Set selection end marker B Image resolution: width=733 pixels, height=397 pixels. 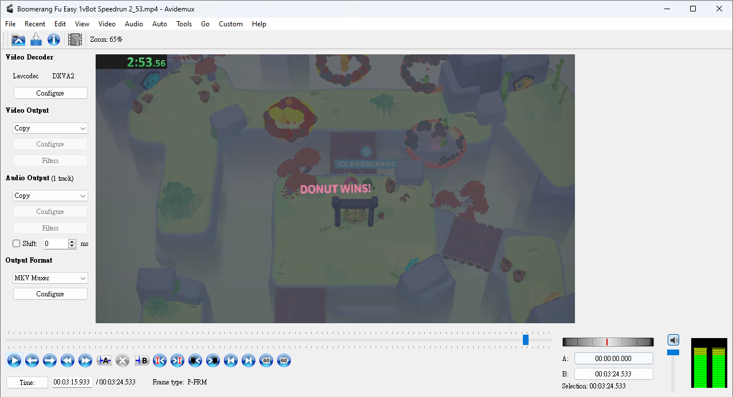[141, 360]
